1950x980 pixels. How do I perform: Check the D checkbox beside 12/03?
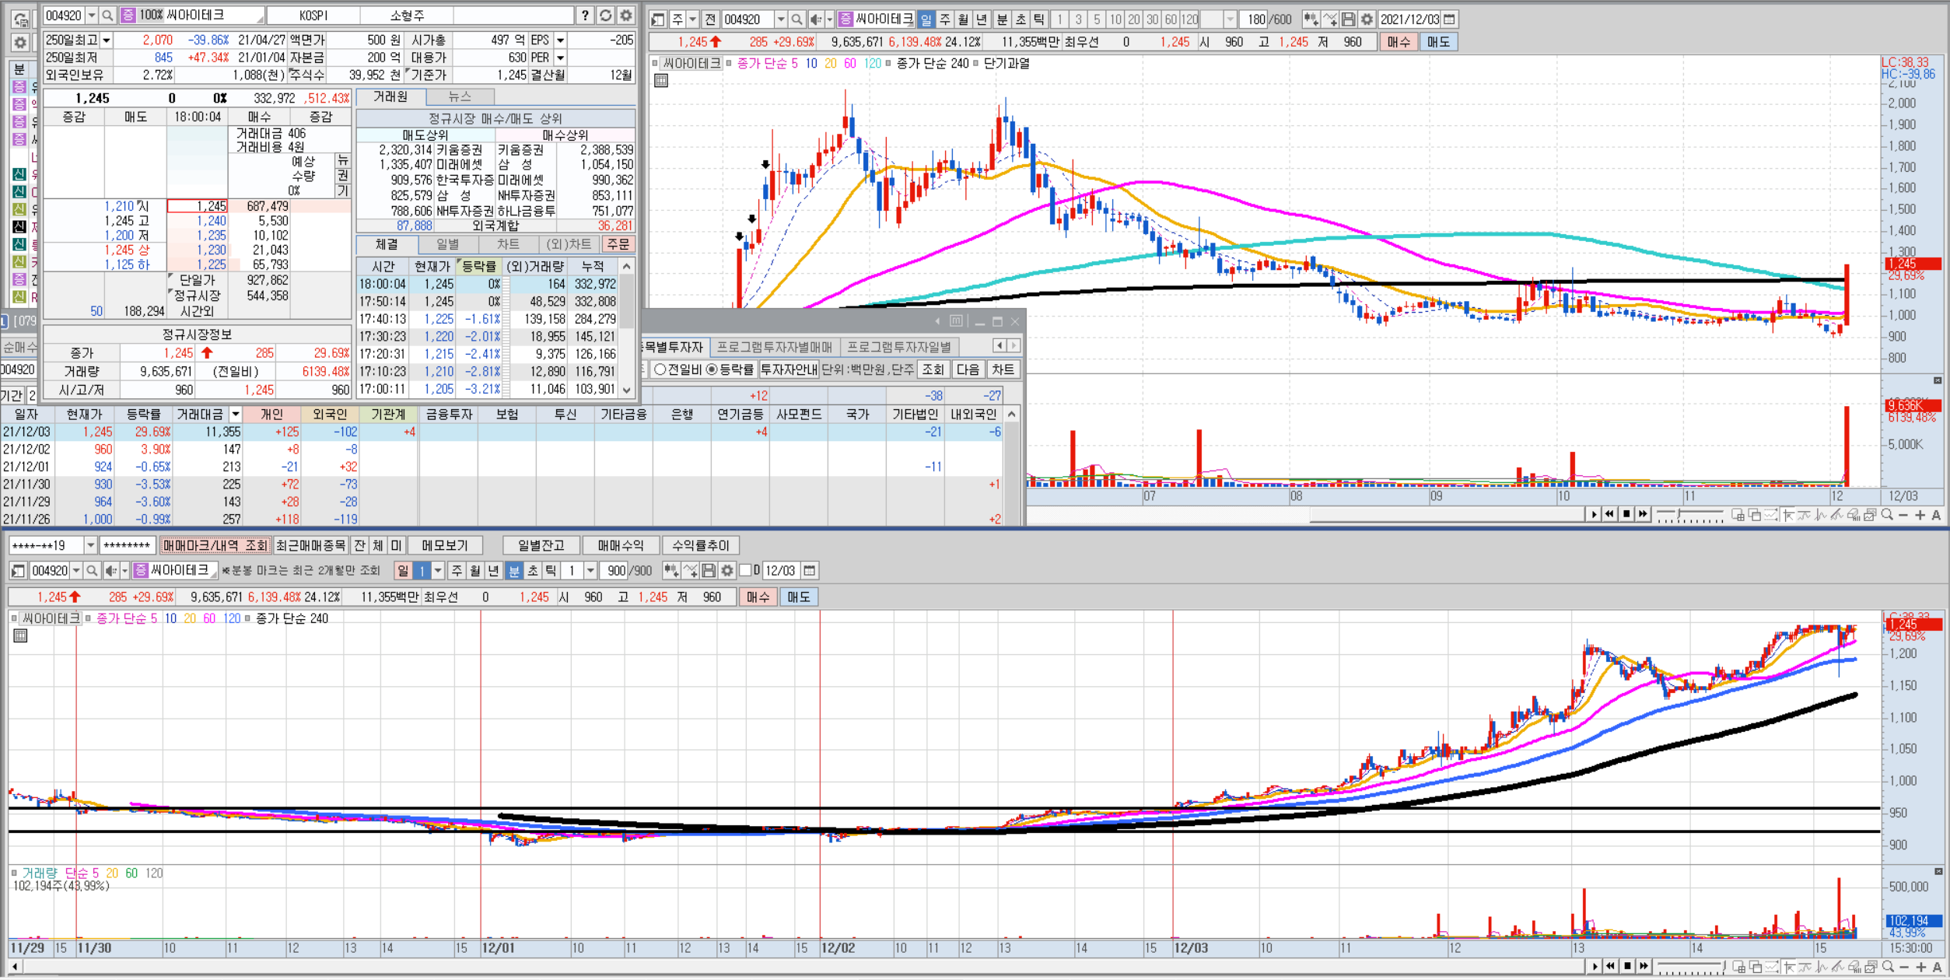[x=745, y=571]
